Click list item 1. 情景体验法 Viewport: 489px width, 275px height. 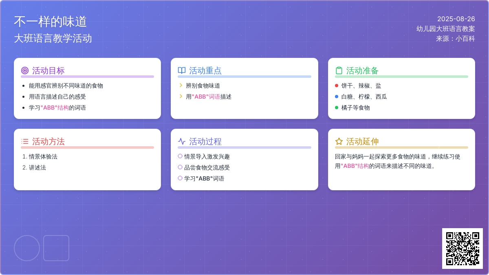point(40,156)
